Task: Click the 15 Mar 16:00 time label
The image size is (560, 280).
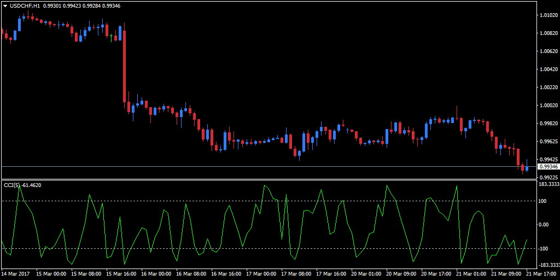Action: coord(121,274)
